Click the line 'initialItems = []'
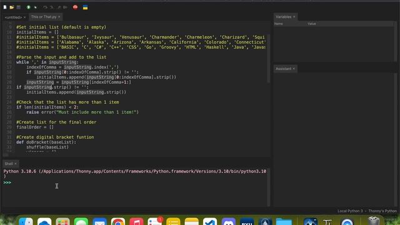 [37, 32]
